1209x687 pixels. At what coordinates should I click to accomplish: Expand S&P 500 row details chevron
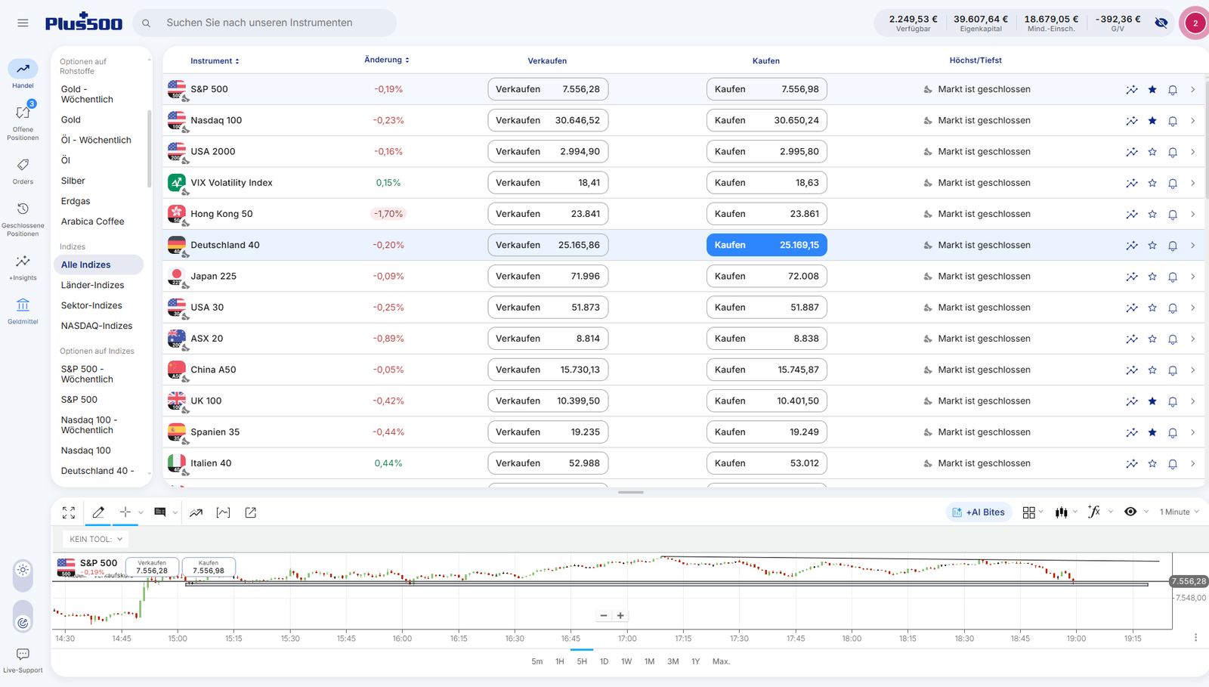[x=1193, y=89]
